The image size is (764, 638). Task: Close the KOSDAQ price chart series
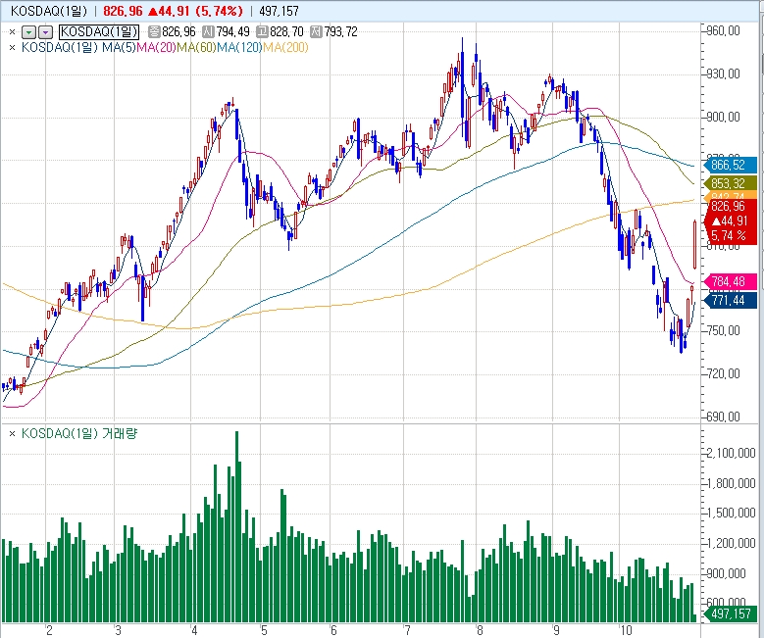pyautogui.click(x=12, y=32)
